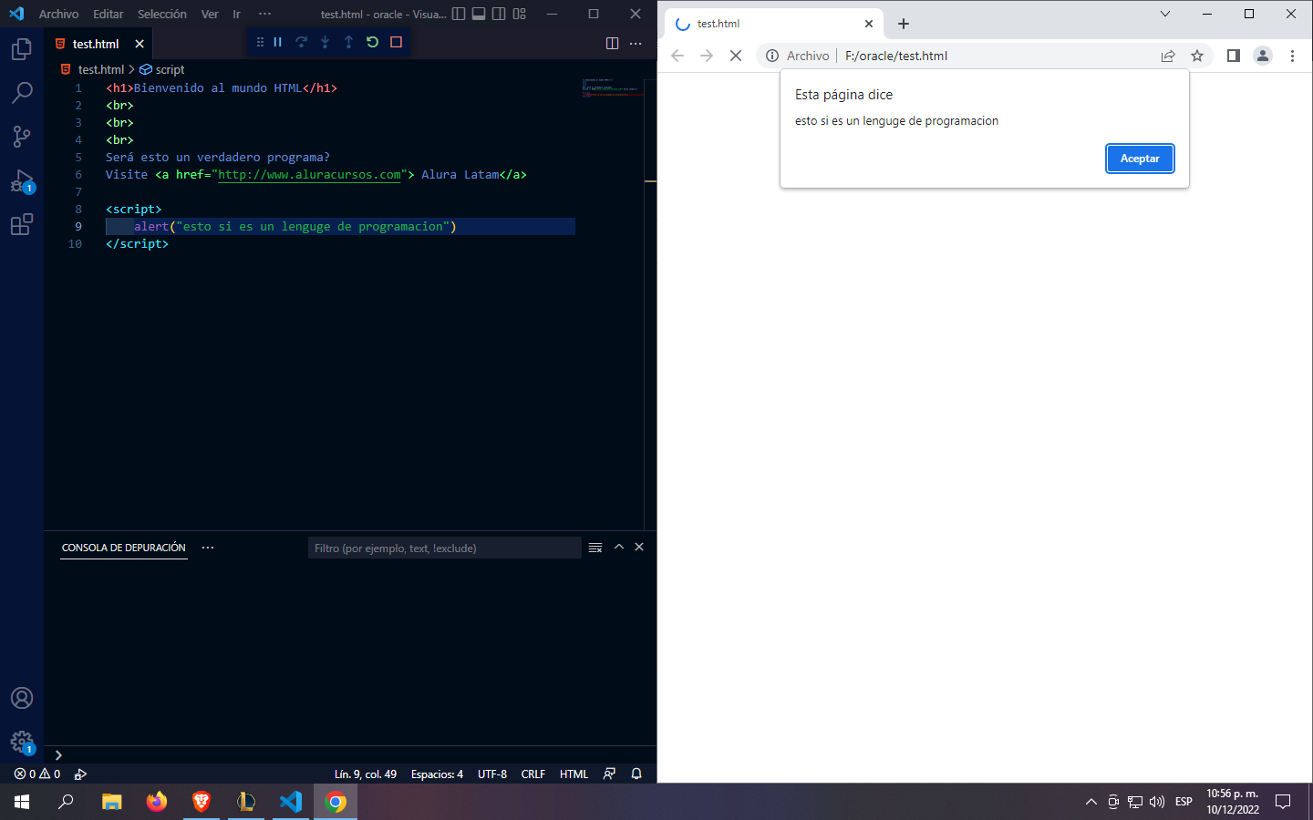Open the Ver menu
1313x820 pixels.
[x=210, y=14]
